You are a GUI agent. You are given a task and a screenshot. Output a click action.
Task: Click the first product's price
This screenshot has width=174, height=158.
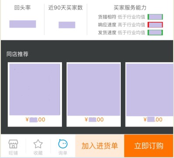pos(35,119)
